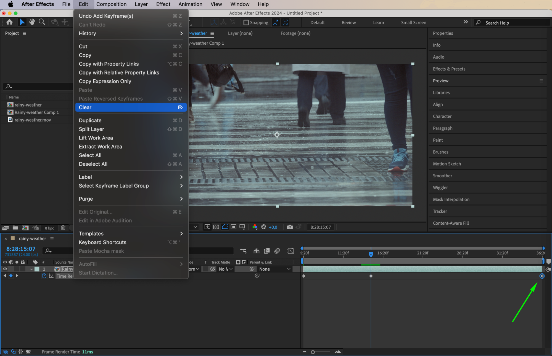Viewport: 552px width, 356px height.
Task: Expand the History submenu
Action: point(130,33)
